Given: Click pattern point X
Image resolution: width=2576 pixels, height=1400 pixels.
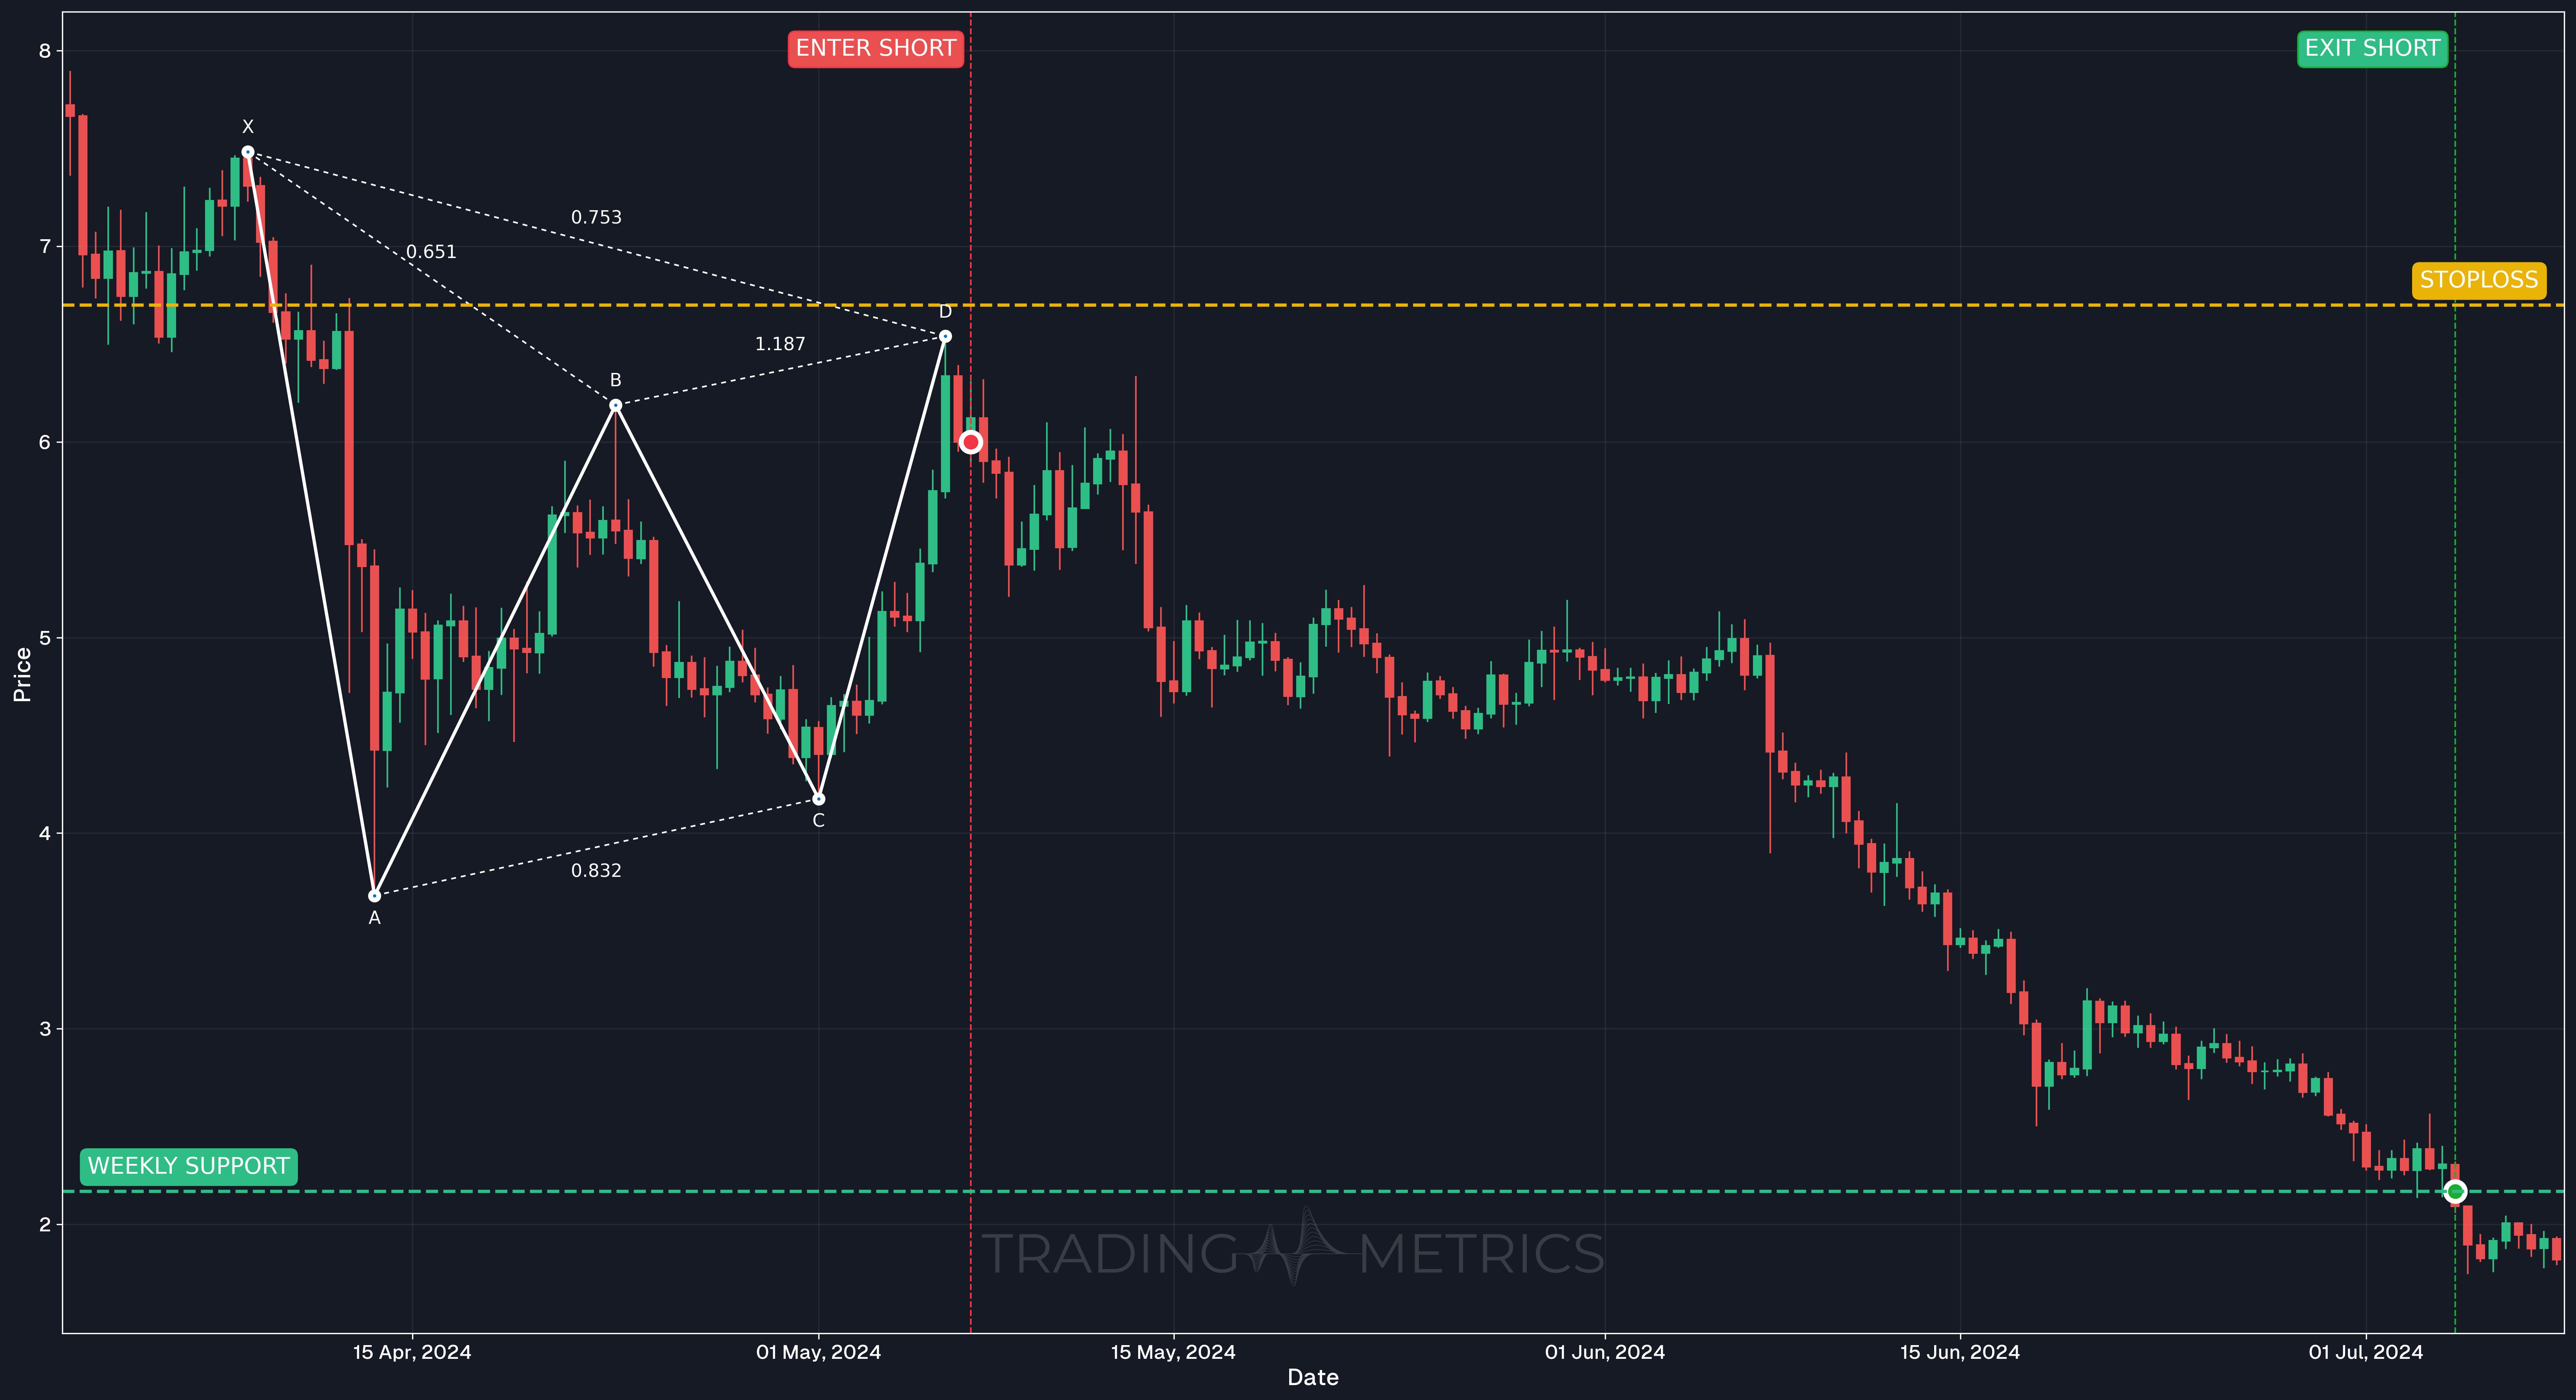Looking at the screenshot, I should (x=248, y=152).
